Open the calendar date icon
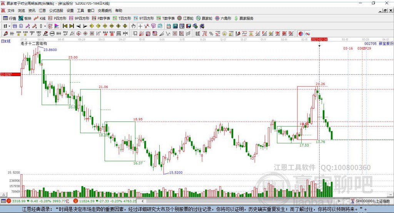 [x=169, y=26]
